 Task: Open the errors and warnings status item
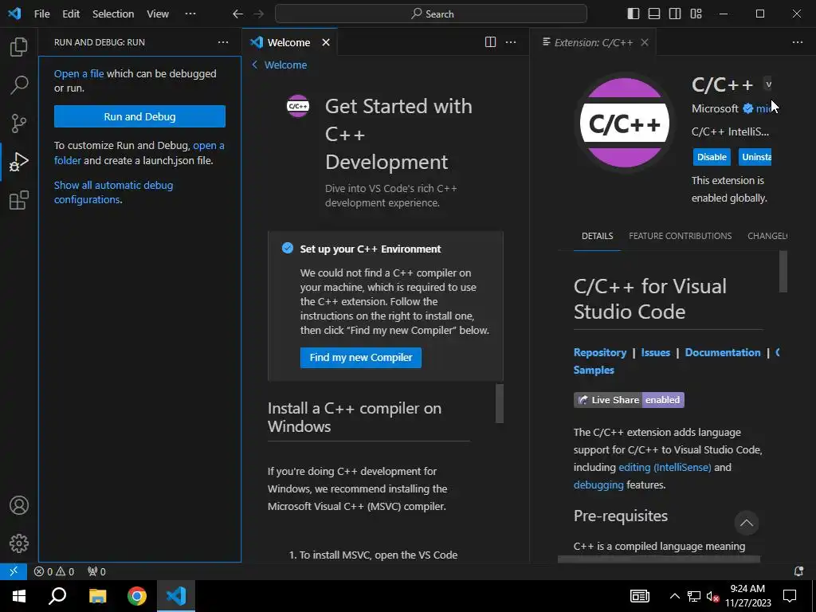coord(54,571)
